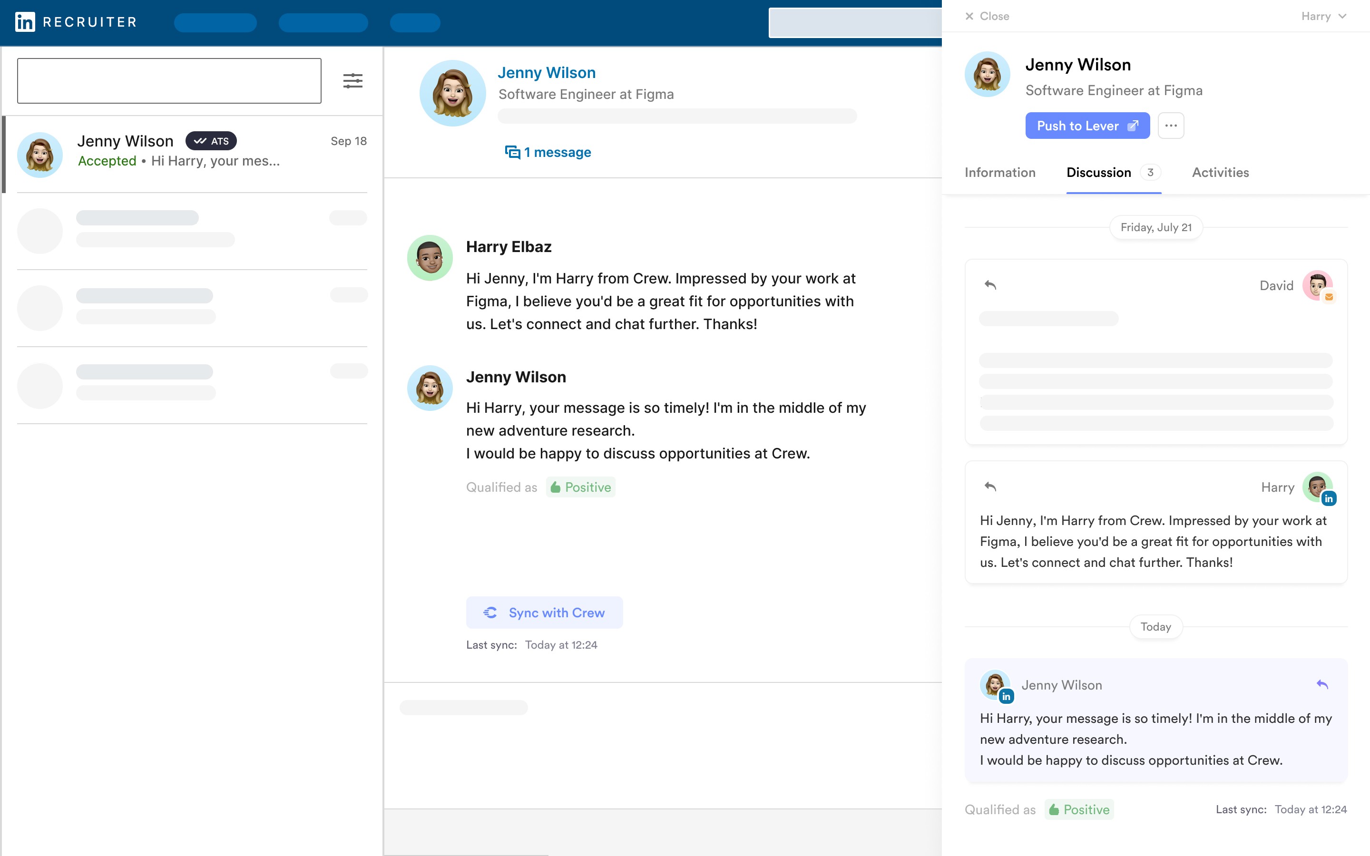This screenshot has width=1370, height=856.
Task: Click Jenny Wilson's large profile avatar in conversation header
Action: click(452, 93)
